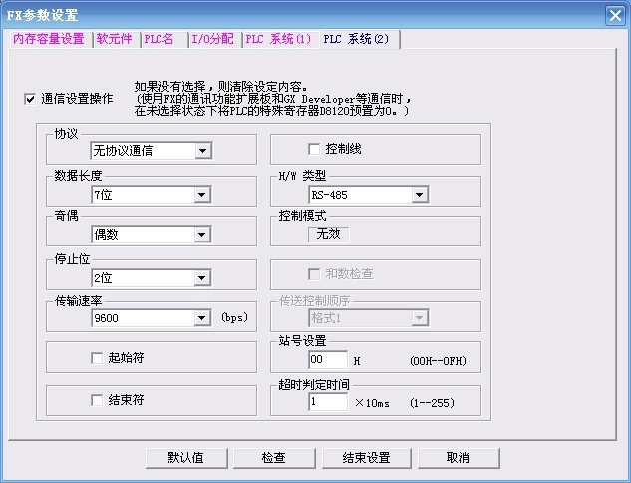Toggle the 通信设置操作 checkbox
The width and height of the screenshot is (631, 483).
pyautogui.click(x=30, y=99)
